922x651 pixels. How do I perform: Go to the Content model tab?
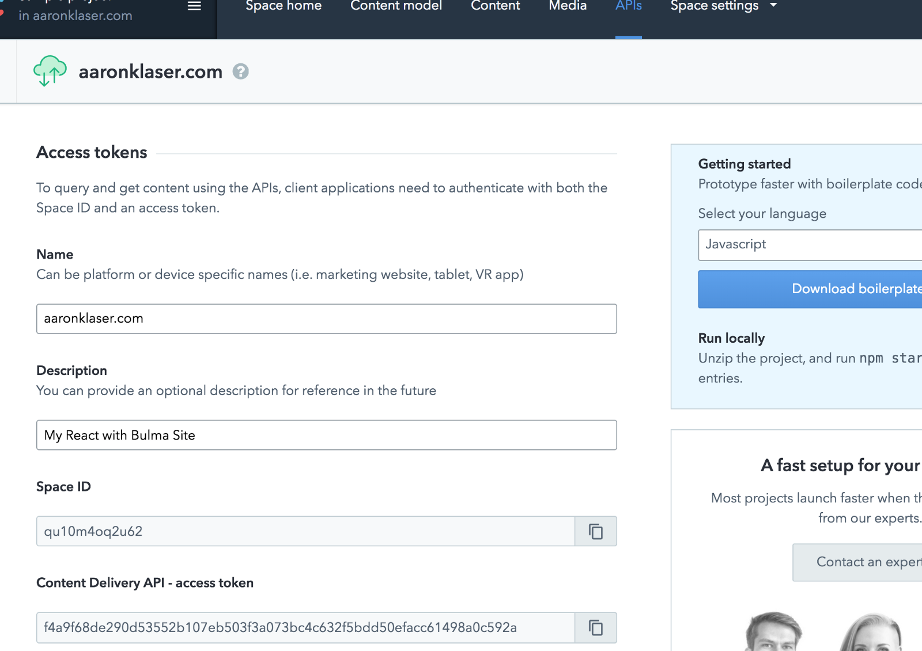pos(396,6)
